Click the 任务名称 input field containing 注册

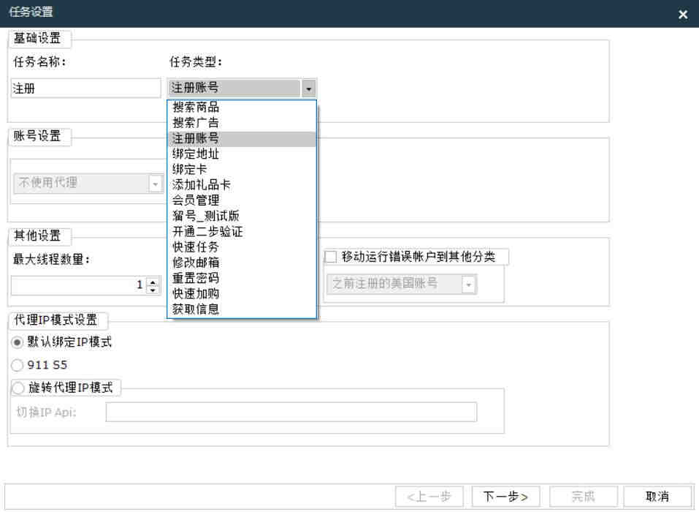85,89
